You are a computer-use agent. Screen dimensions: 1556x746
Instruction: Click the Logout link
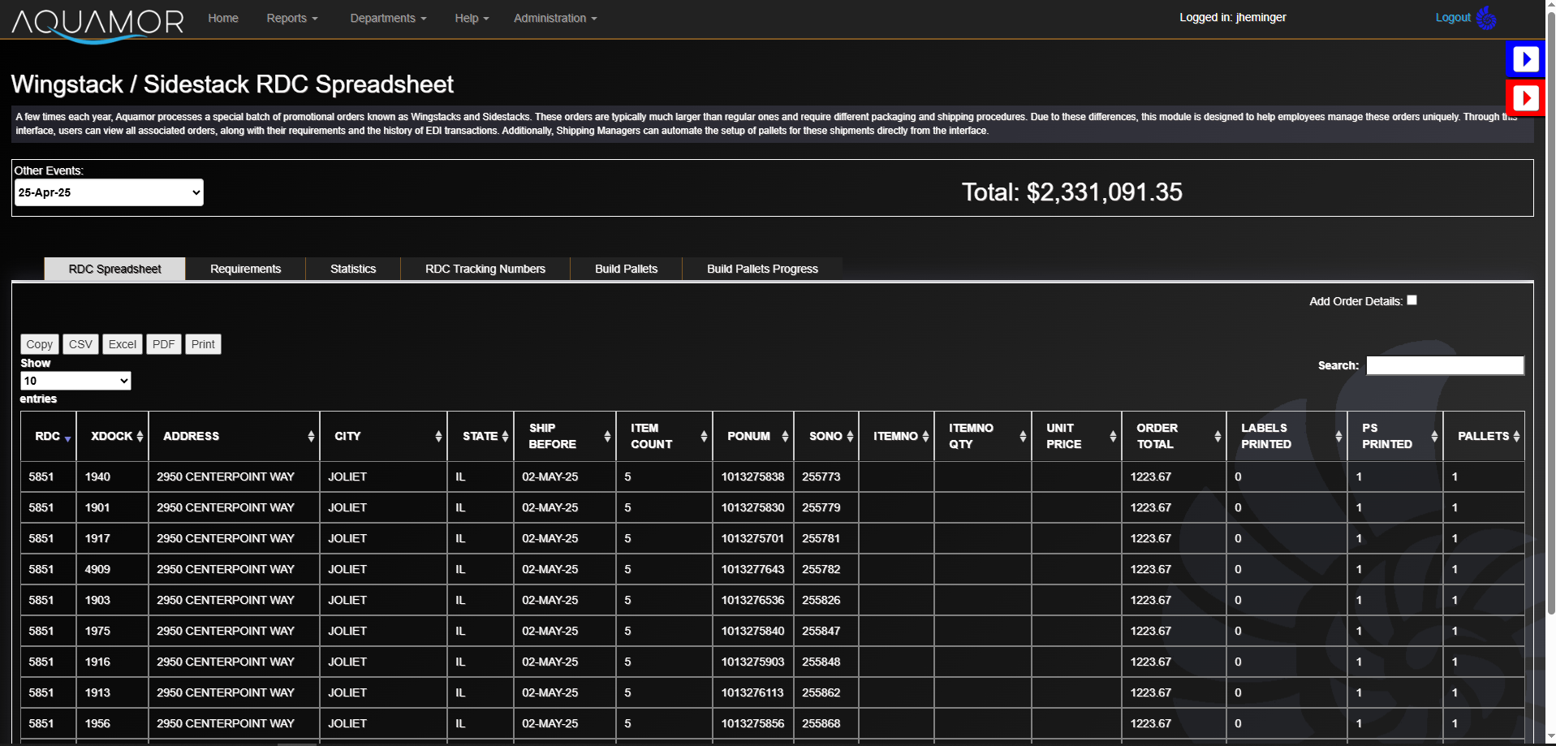[x=1452, y=17]
